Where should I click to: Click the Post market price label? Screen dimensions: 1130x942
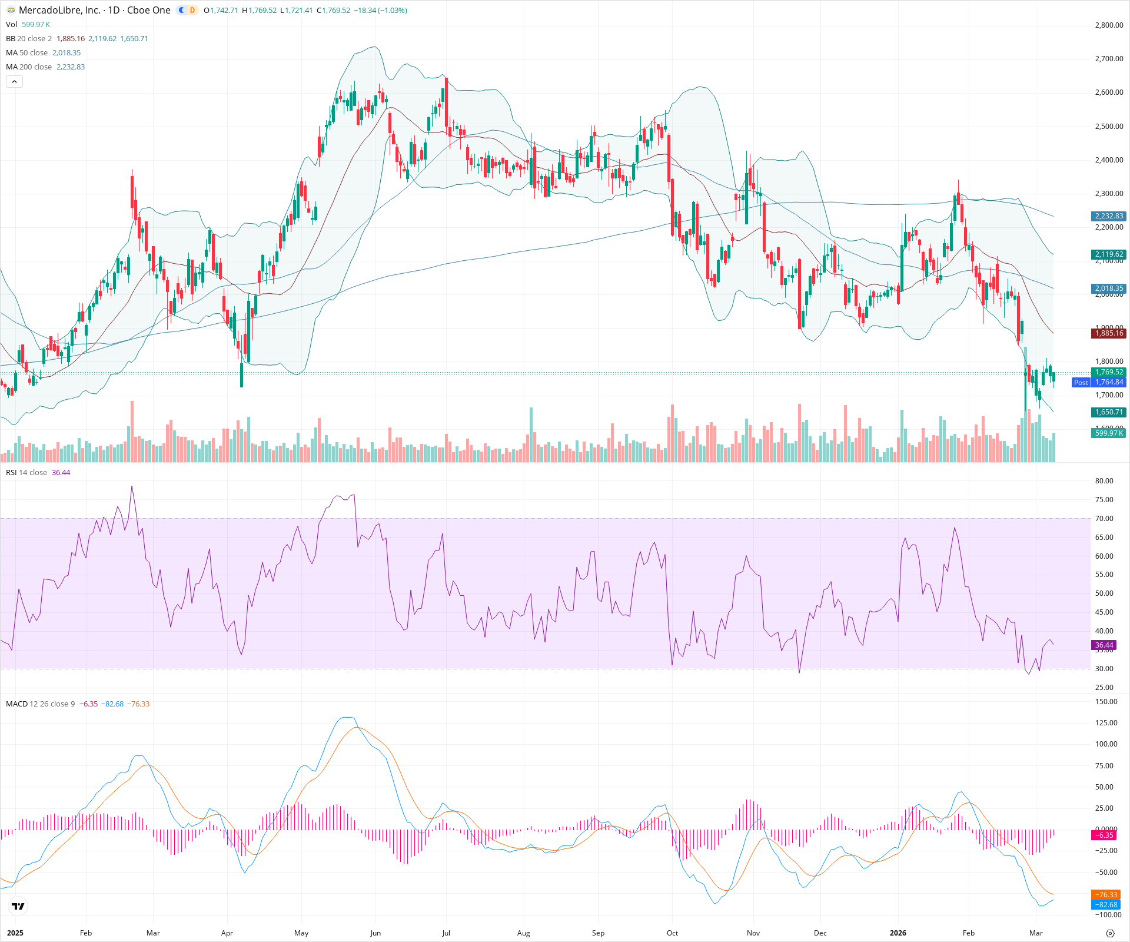(x=1081, y=383)
